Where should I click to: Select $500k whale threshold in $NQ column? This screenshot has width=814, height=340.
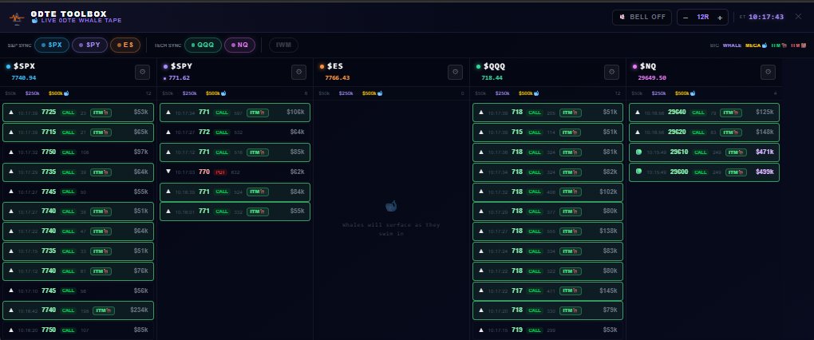coord(685,93)
